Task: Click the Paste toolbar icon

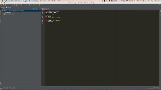Action: coord(17,5)
